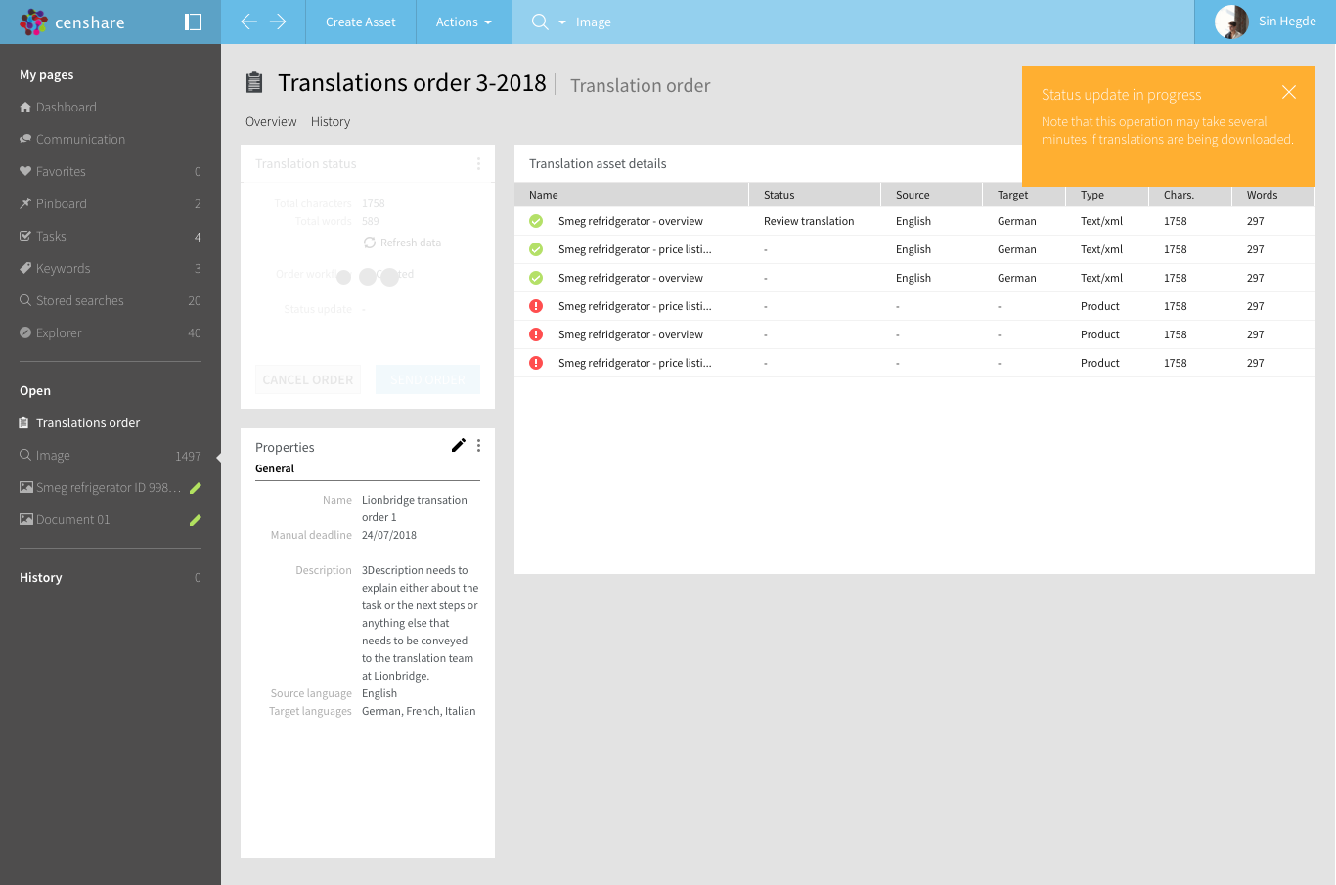The width and height of the screenshot is (1336, 885).
Task: Click the Create Asset button
Action: (x=361, y=22)
